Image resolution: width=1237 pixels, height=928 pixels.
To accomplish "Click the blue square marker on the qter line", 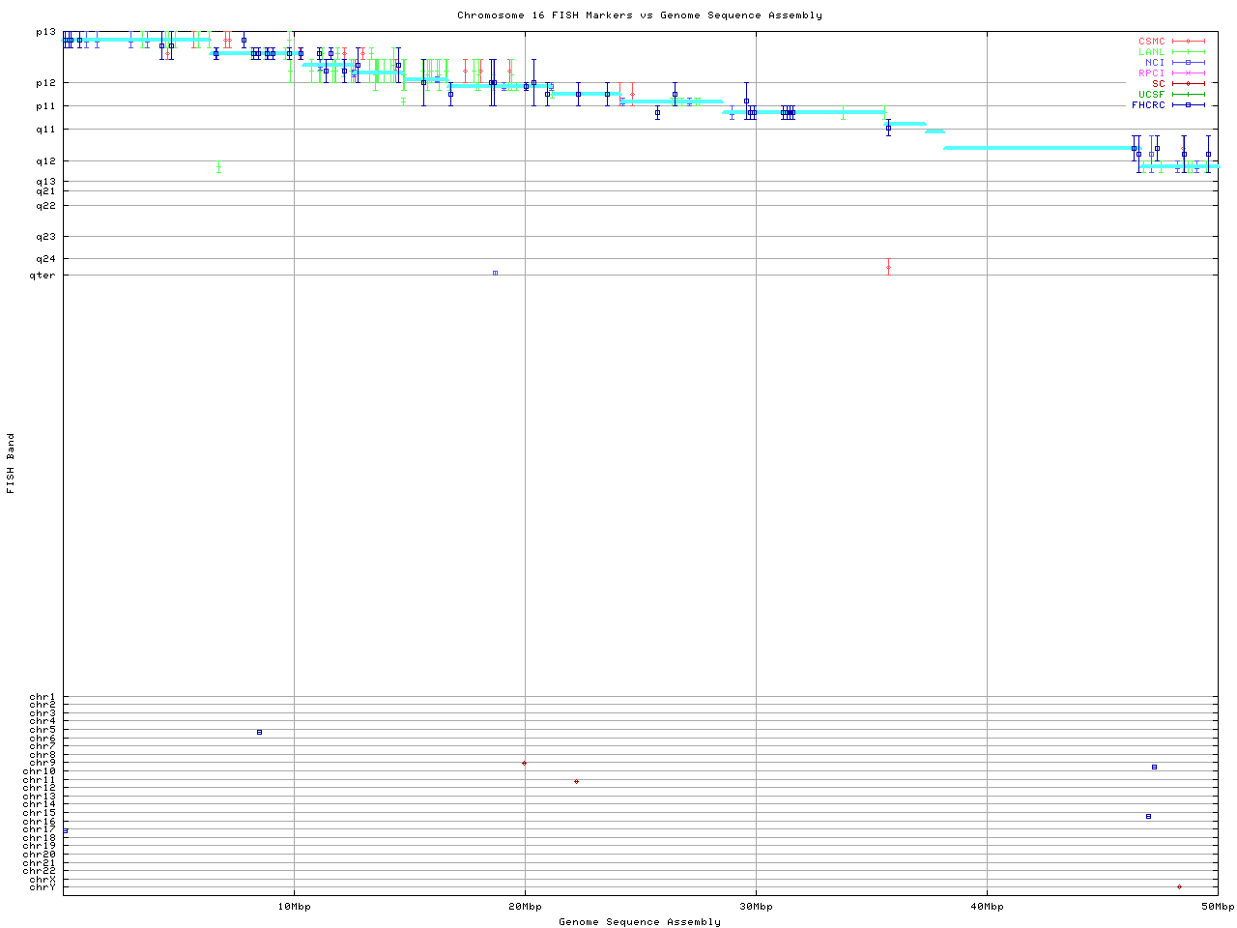I will coord(495,273).
